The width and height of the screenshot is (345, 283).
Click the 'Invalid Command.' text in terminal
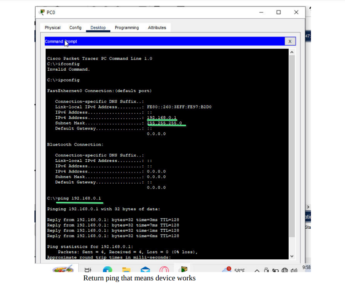point(69,69)
